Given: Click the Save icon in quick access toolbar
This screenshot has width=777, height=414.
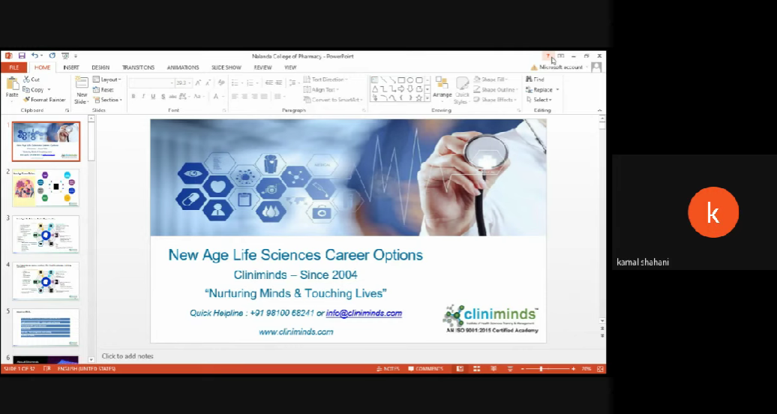Looking at the screenshot, I should 22,55.
